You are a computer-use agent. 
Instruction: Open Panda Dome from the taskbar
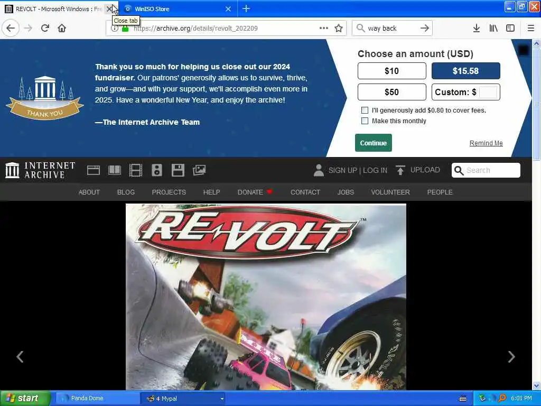point(98,399)
